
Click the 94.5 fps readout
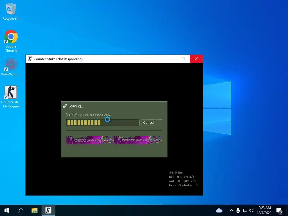[176, 172]
